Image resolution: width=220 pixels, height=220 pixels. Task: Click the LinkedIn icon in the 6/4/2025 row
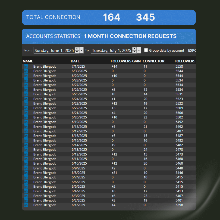click(x=26, y=191)
